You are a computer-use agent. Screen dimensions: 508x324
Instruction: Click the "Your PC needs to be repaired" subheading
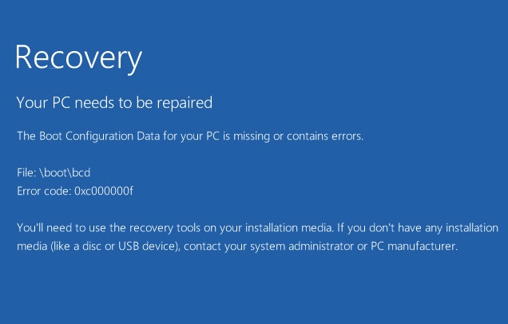tap(114, 102)
